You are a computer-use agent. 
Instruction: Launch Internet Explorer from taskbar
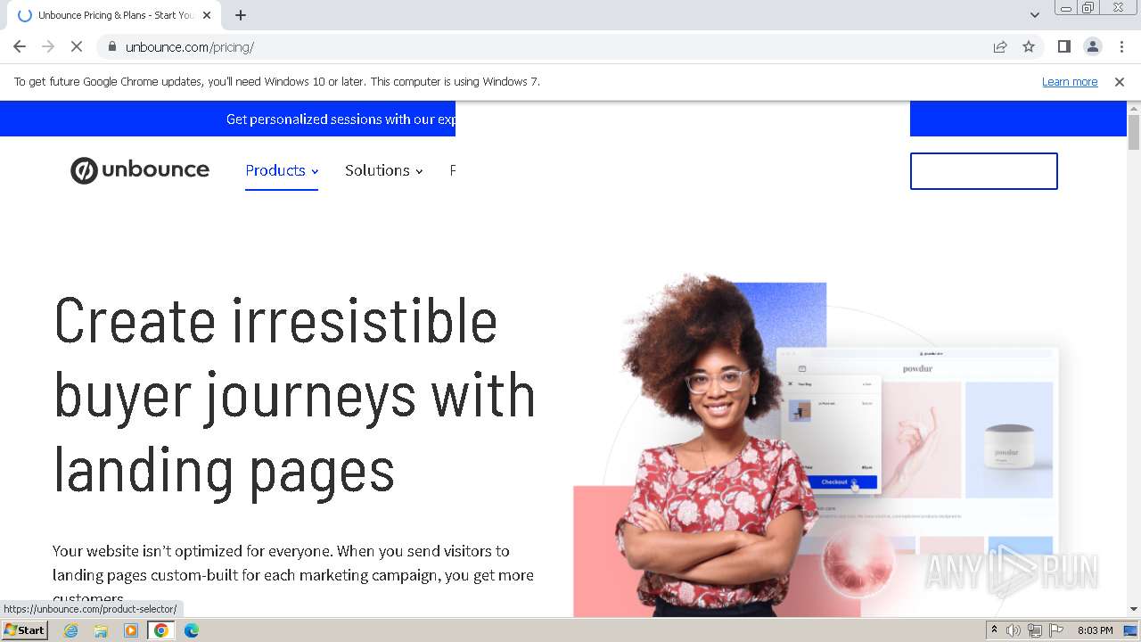(71, 630)
